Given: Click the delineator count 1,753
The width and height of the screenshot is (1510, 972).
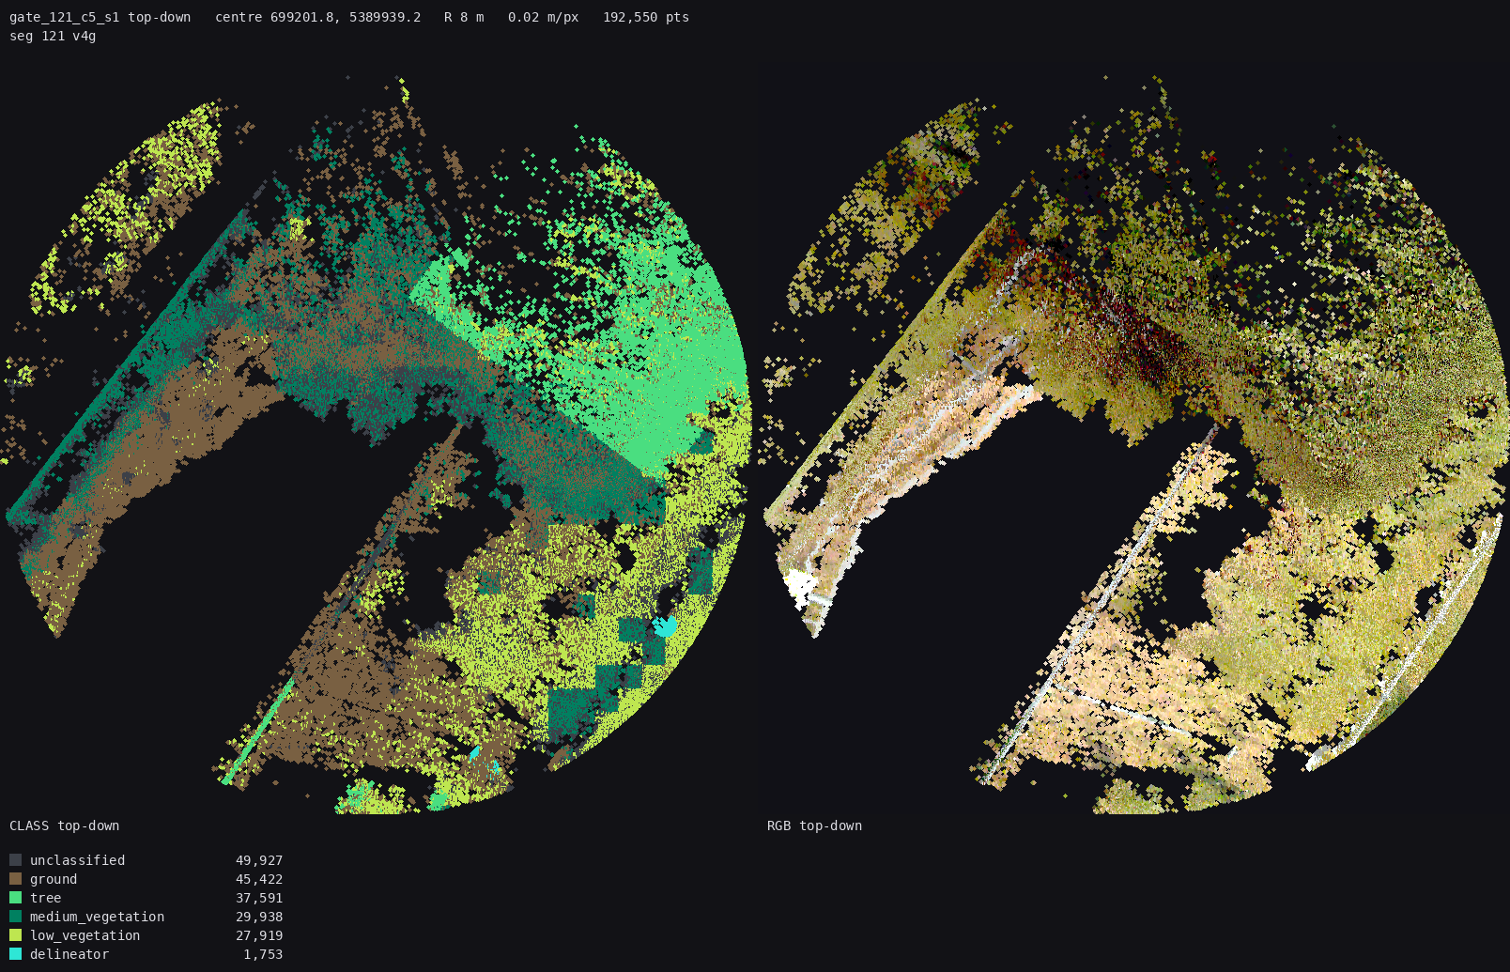Looking at the screenshot, I should click(263, 954).
